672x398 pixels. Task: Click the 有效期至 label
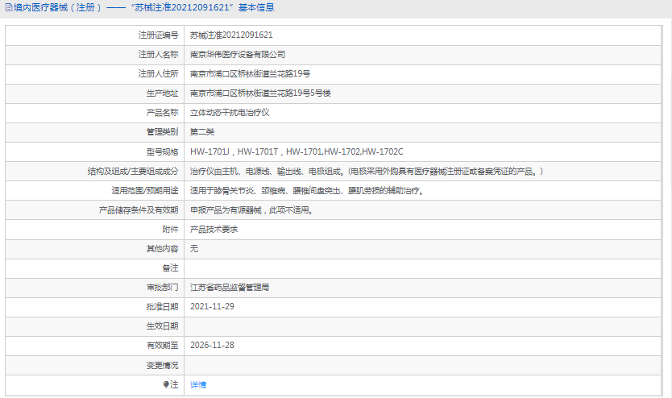162,346
